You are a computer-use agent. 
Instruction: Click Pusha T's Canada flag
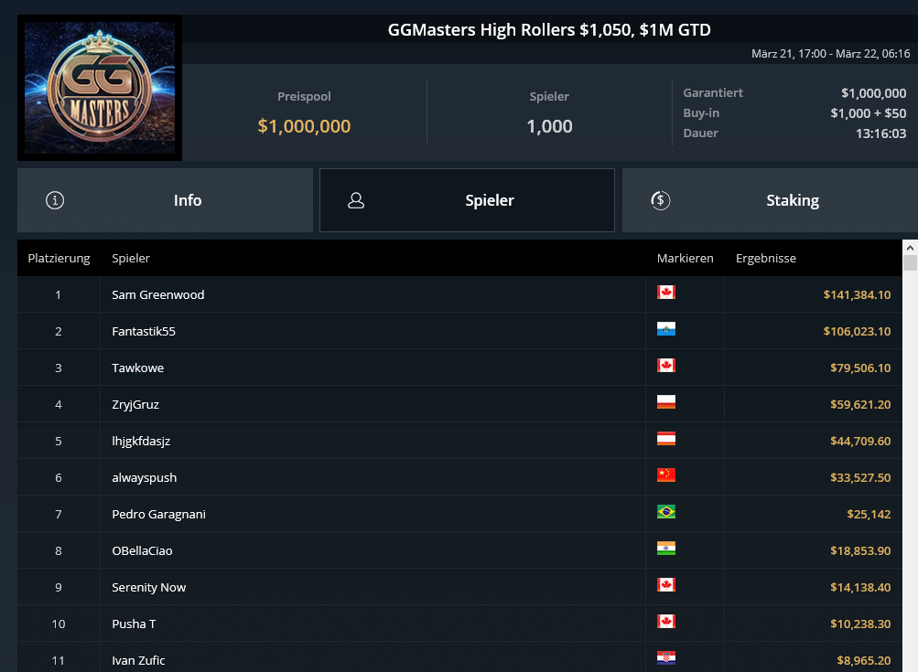pos(666,621)
